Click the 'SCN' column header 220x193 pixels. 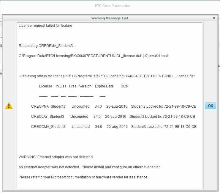tap(125, 86)
